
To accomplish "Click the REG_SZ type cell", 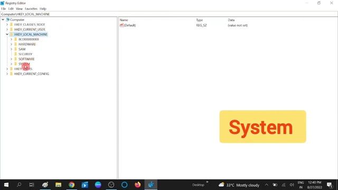I will point(201,25).
